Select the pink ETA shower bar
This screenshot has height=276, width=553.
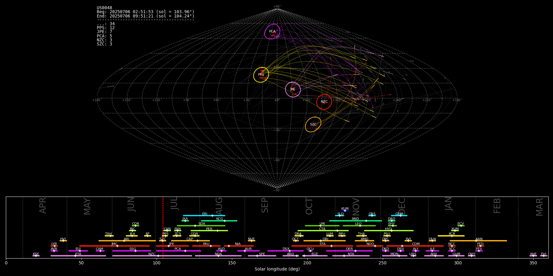tap(78, 256)
